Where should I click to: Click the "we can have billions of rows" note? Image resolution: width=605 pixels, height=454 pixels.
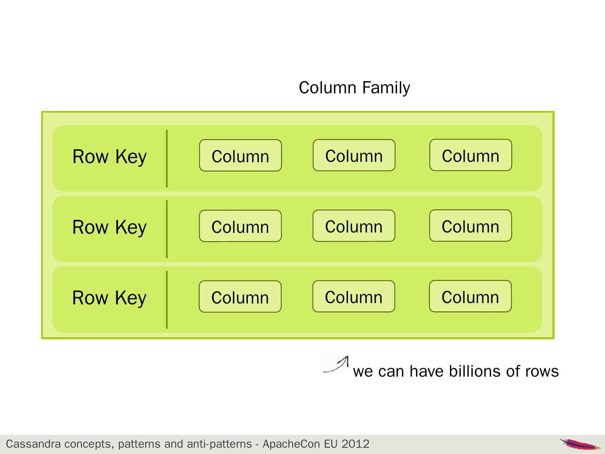[x=456, y=371]
